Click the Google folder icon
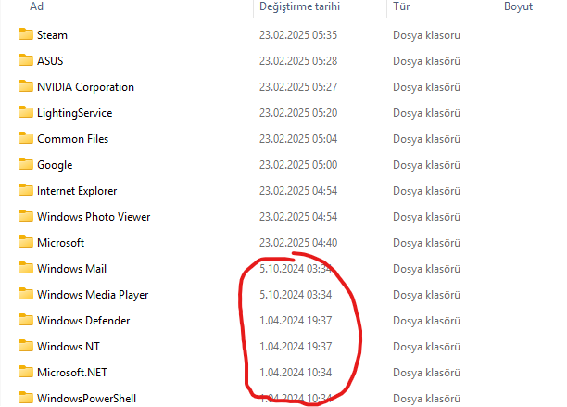Screen dimensions: 567x407 point(25,164)
